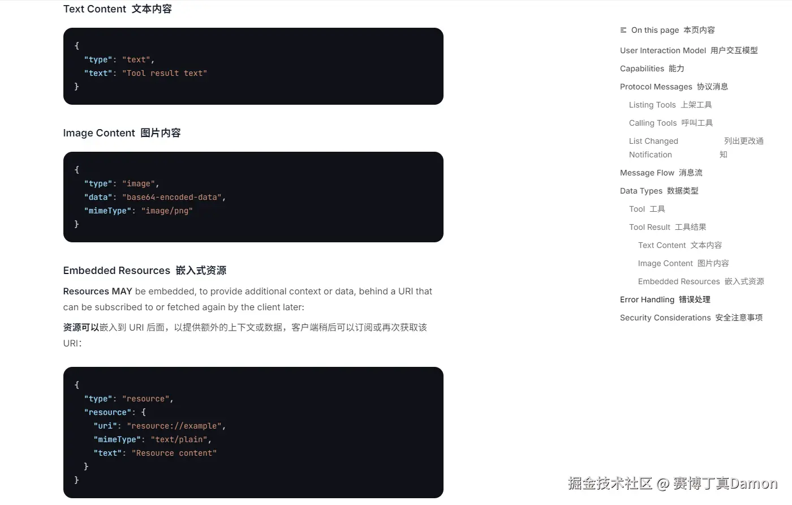This screenshot has height=505, width=792.
Task: Click the On this page list icon
Action: 623,30
